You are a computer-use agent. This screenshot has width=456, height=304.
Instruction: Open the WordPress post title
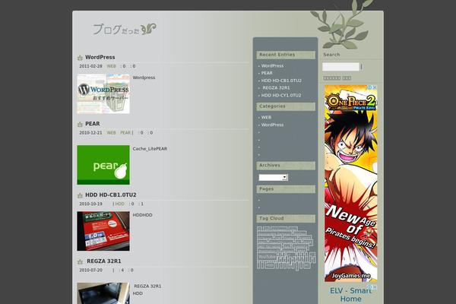coord(100,57)
